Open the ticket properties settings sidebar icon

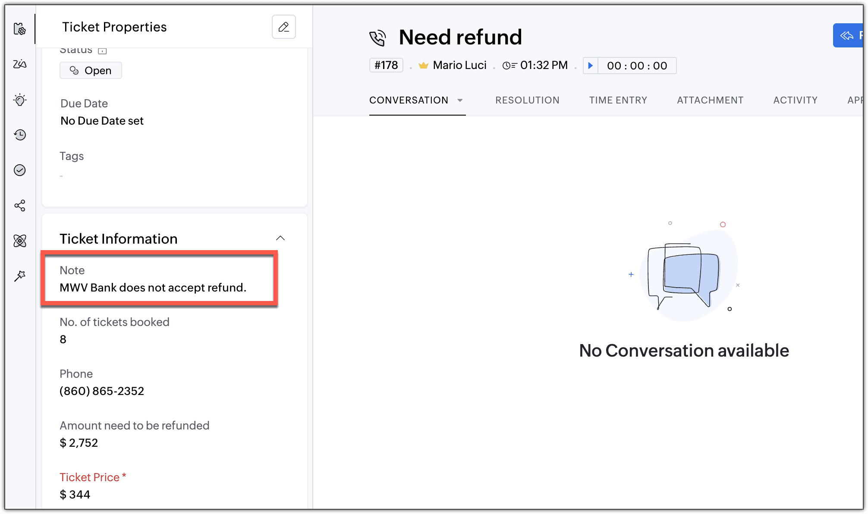point(20,29)
